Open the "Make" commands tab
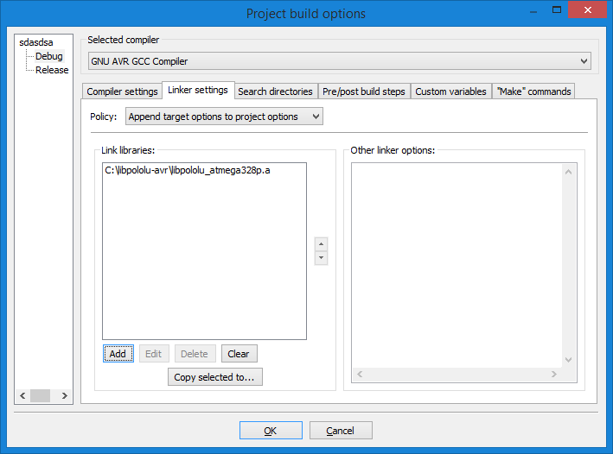Screen dimensions: 613x454 [x=533, y=91]
